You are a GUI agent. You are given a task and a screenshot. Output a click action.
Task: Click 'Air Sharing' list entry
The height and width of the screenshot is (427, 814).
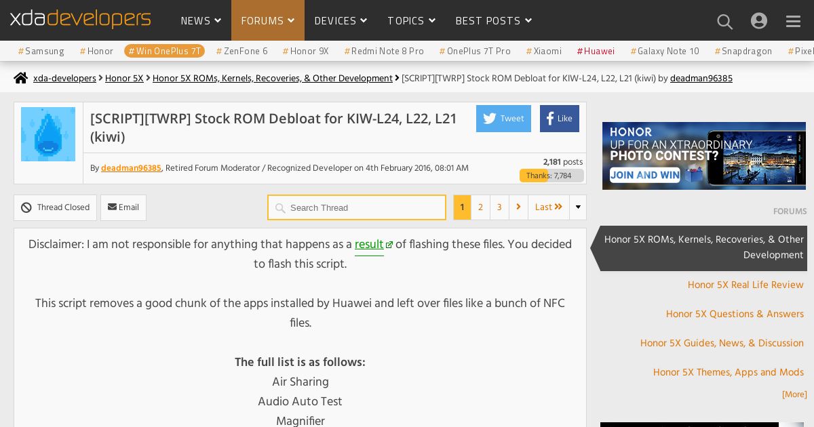[x=301, y=382]
